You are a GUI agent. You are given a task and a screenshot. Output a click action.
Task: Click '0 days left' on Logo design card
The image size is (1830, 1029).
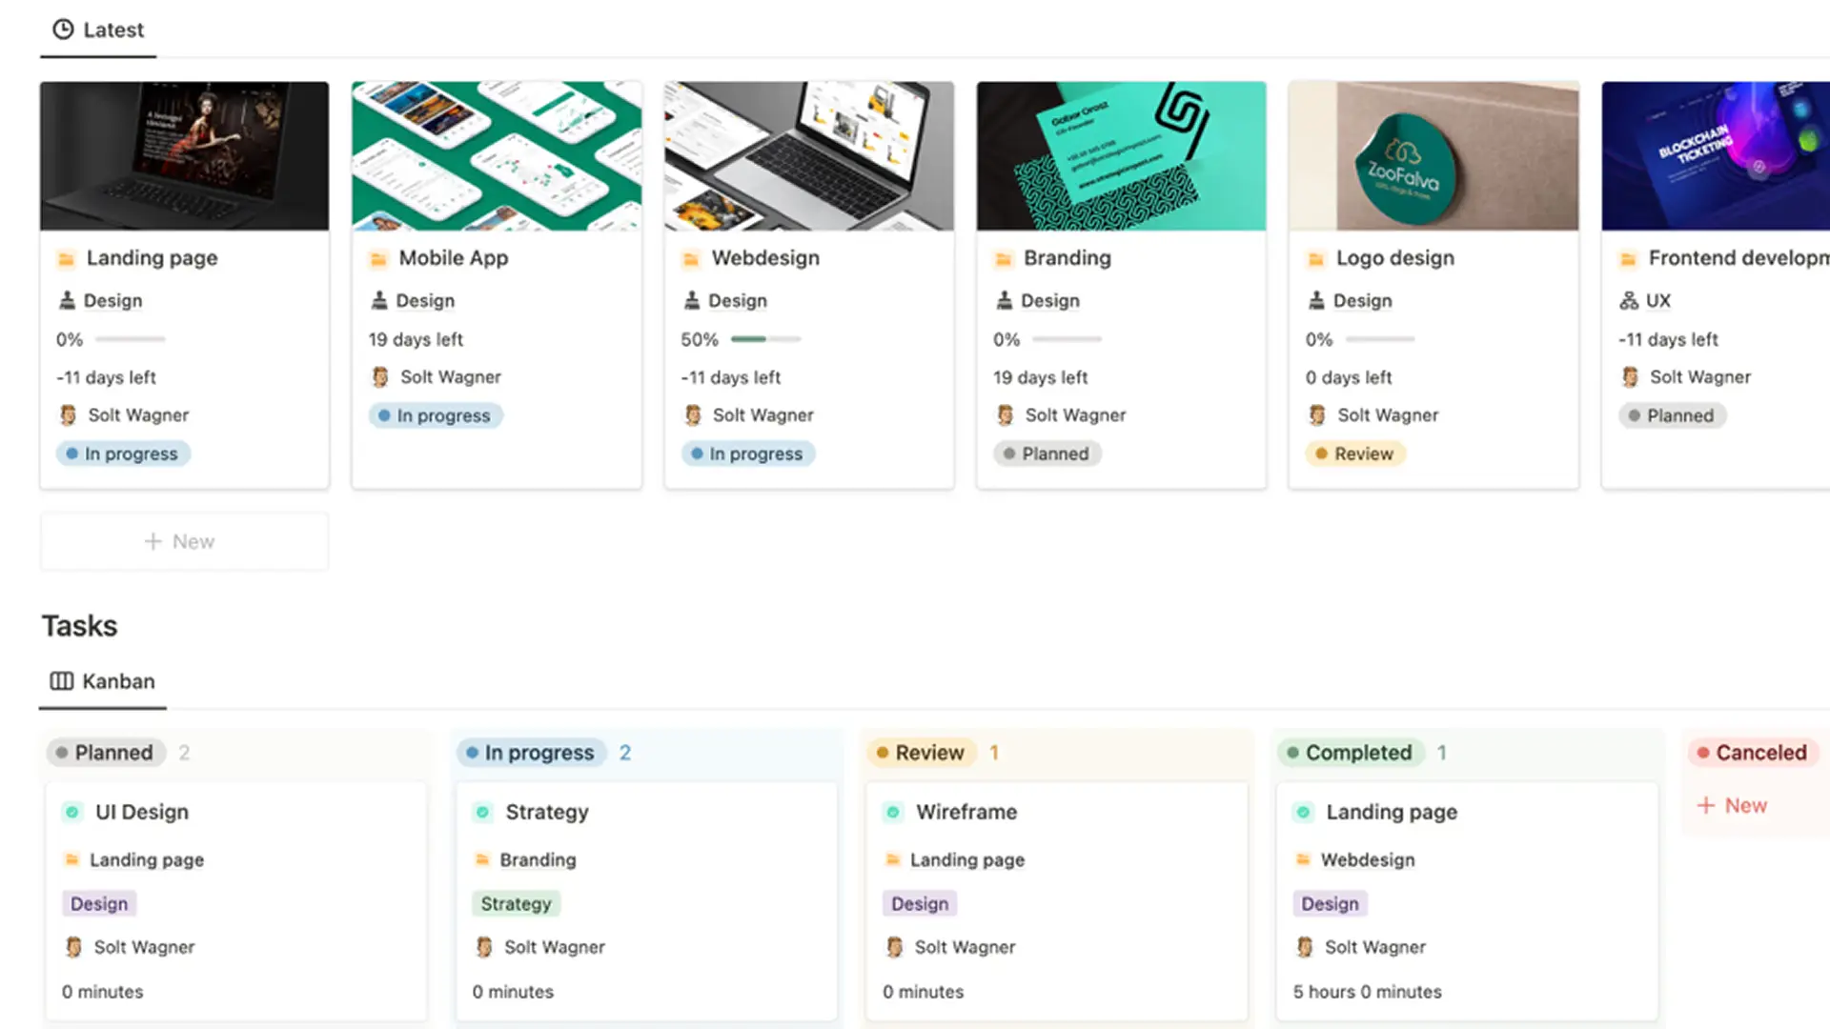tap(1349, 377)
